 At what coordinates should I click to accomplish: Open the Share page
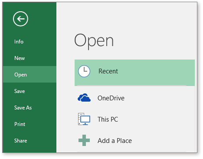pos(29,141)
